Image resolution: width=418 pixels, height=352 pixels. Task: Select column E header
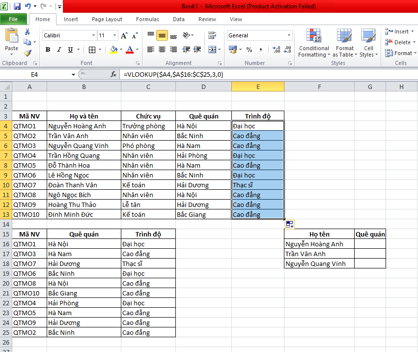(x=258, y=87)
